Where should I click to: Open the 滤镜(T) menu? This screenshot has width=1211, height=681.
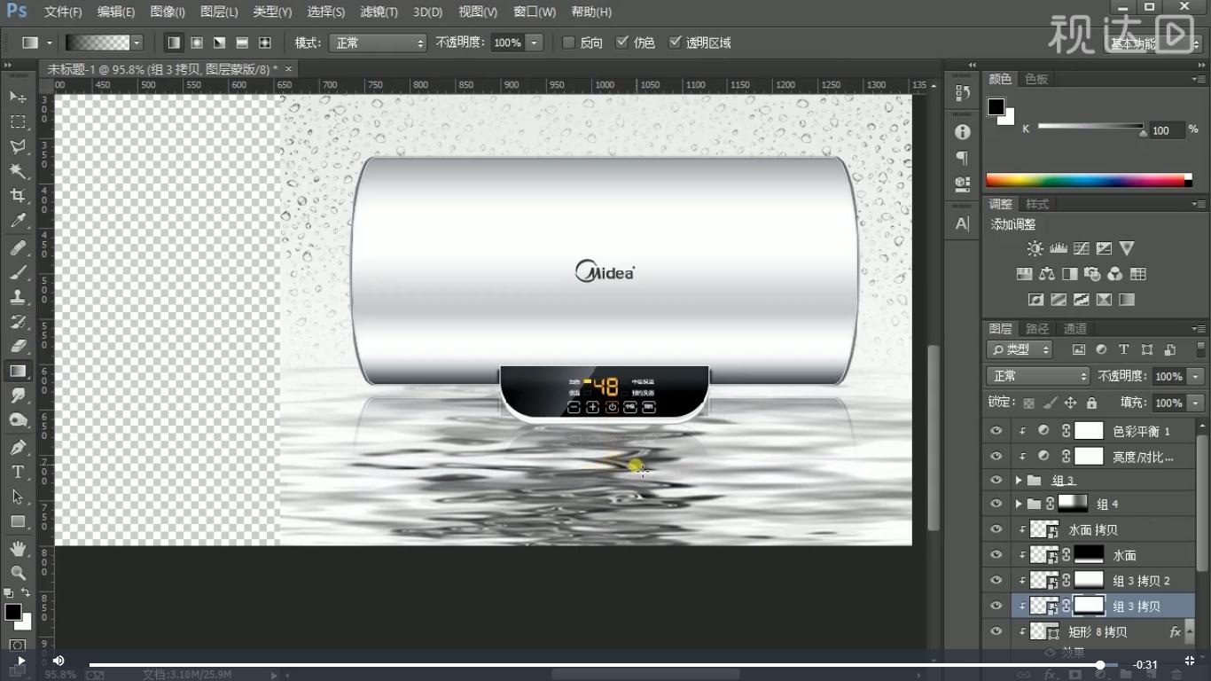[379, 12]
